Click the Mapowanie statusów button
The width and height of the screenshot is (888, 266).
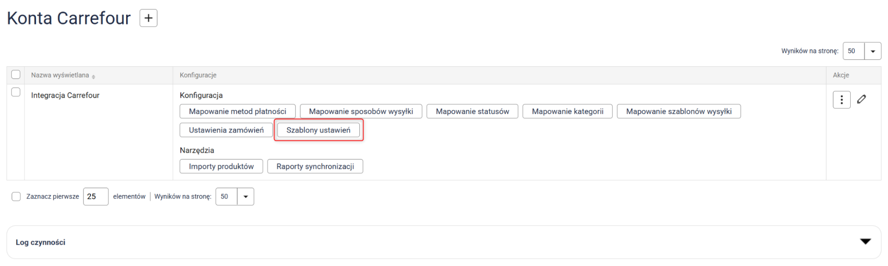[472, 111]
